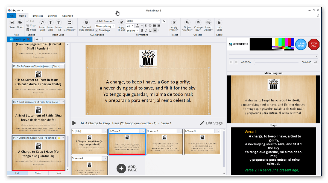Expand the Add Stanzas dropdown
The image size is (328, 183).
click(x=105, y=21)
